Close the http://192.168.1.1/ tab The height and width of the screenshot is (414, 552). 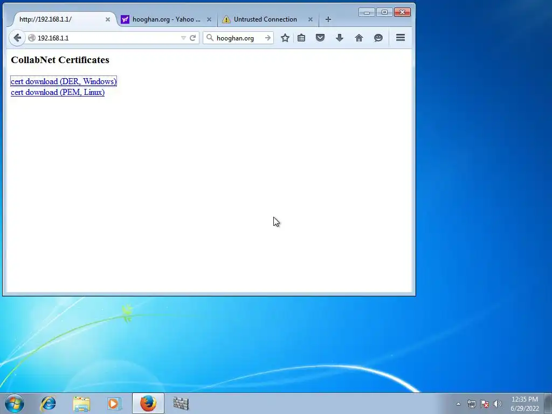click(108, 19)
